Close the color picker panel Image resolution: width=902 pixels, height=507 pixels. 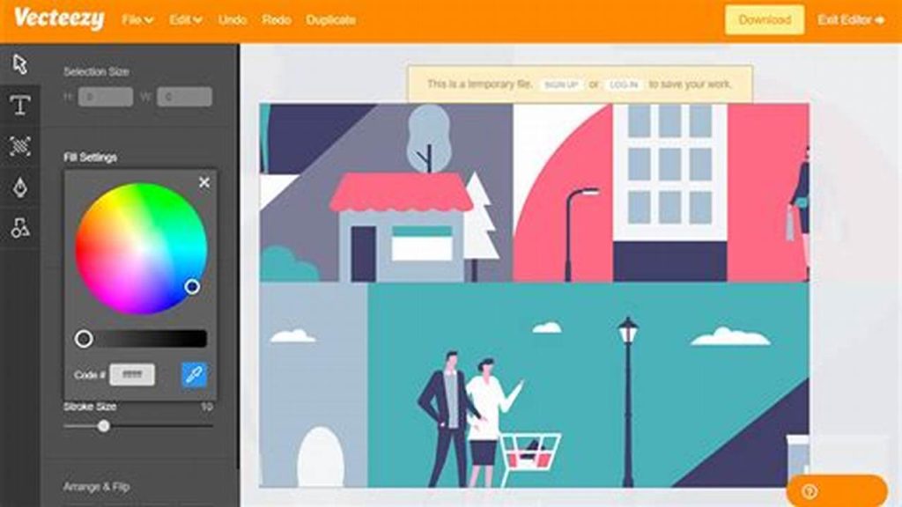(204, 182)
